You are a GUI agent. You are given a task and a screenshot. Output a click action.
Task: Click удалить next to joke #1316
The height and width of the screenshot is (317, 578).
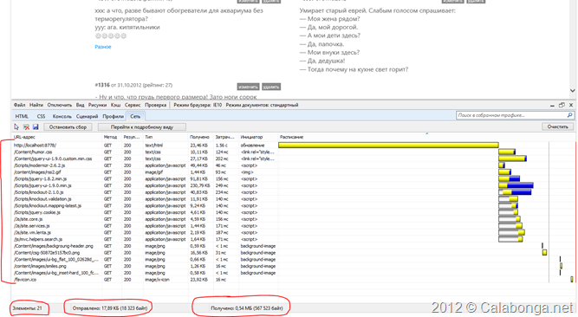[x=271, y=87]
